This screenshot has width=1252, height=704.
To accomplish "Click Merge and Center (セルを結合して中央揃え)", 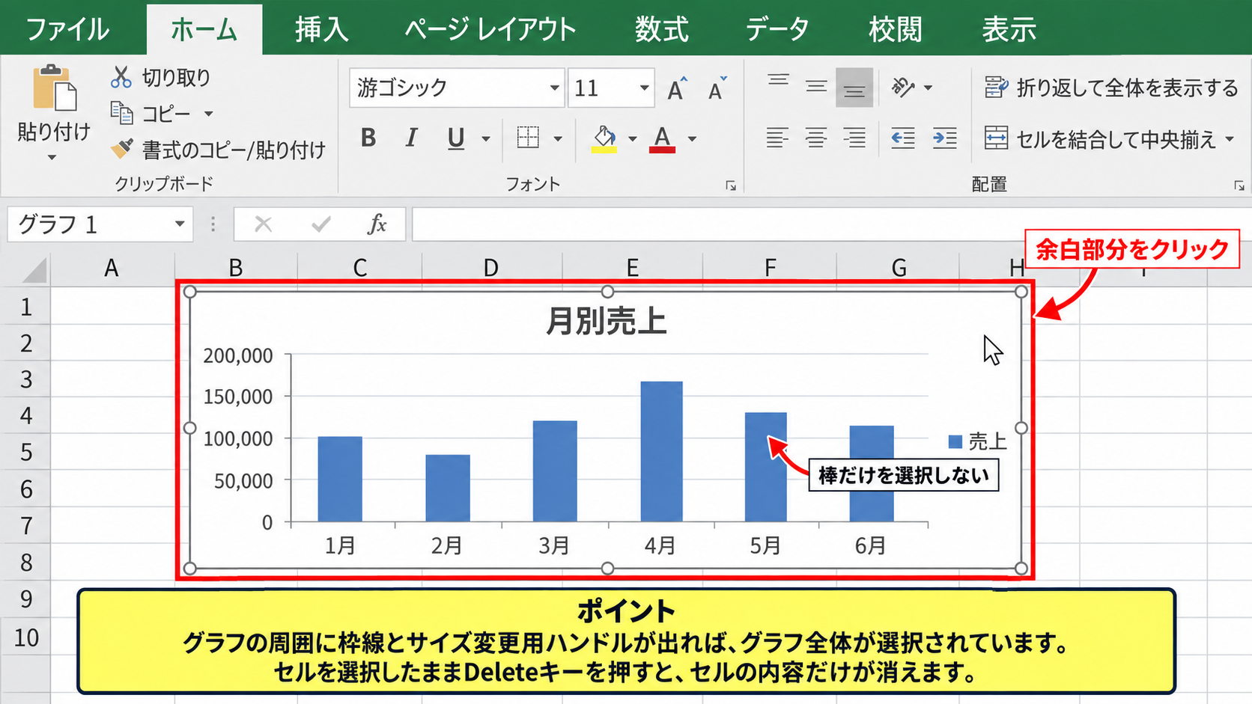I will coord(1100,138).
